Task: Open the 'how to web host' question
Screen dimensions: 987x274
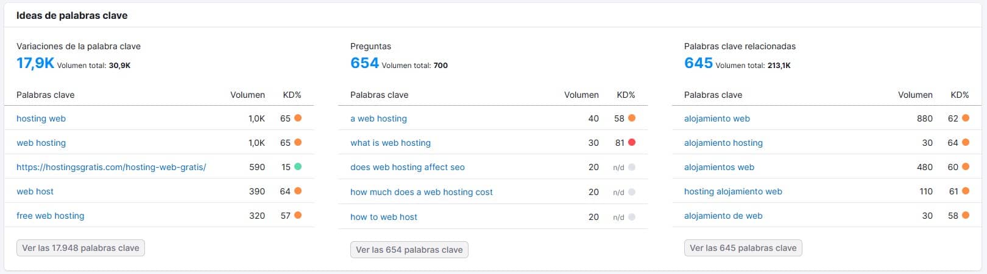Action: (x=384, y=217)
